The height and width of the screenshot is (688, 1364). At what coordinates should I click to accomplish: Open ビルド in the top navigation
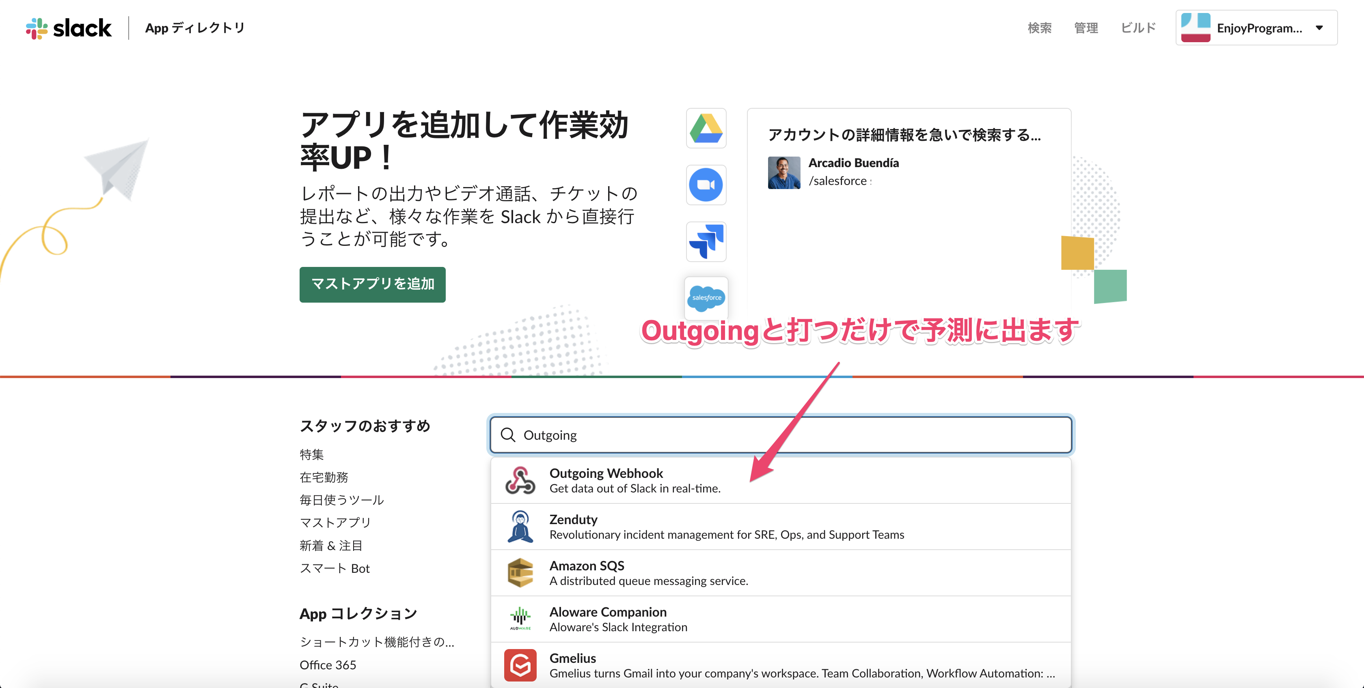click(x=1138, y=28)
